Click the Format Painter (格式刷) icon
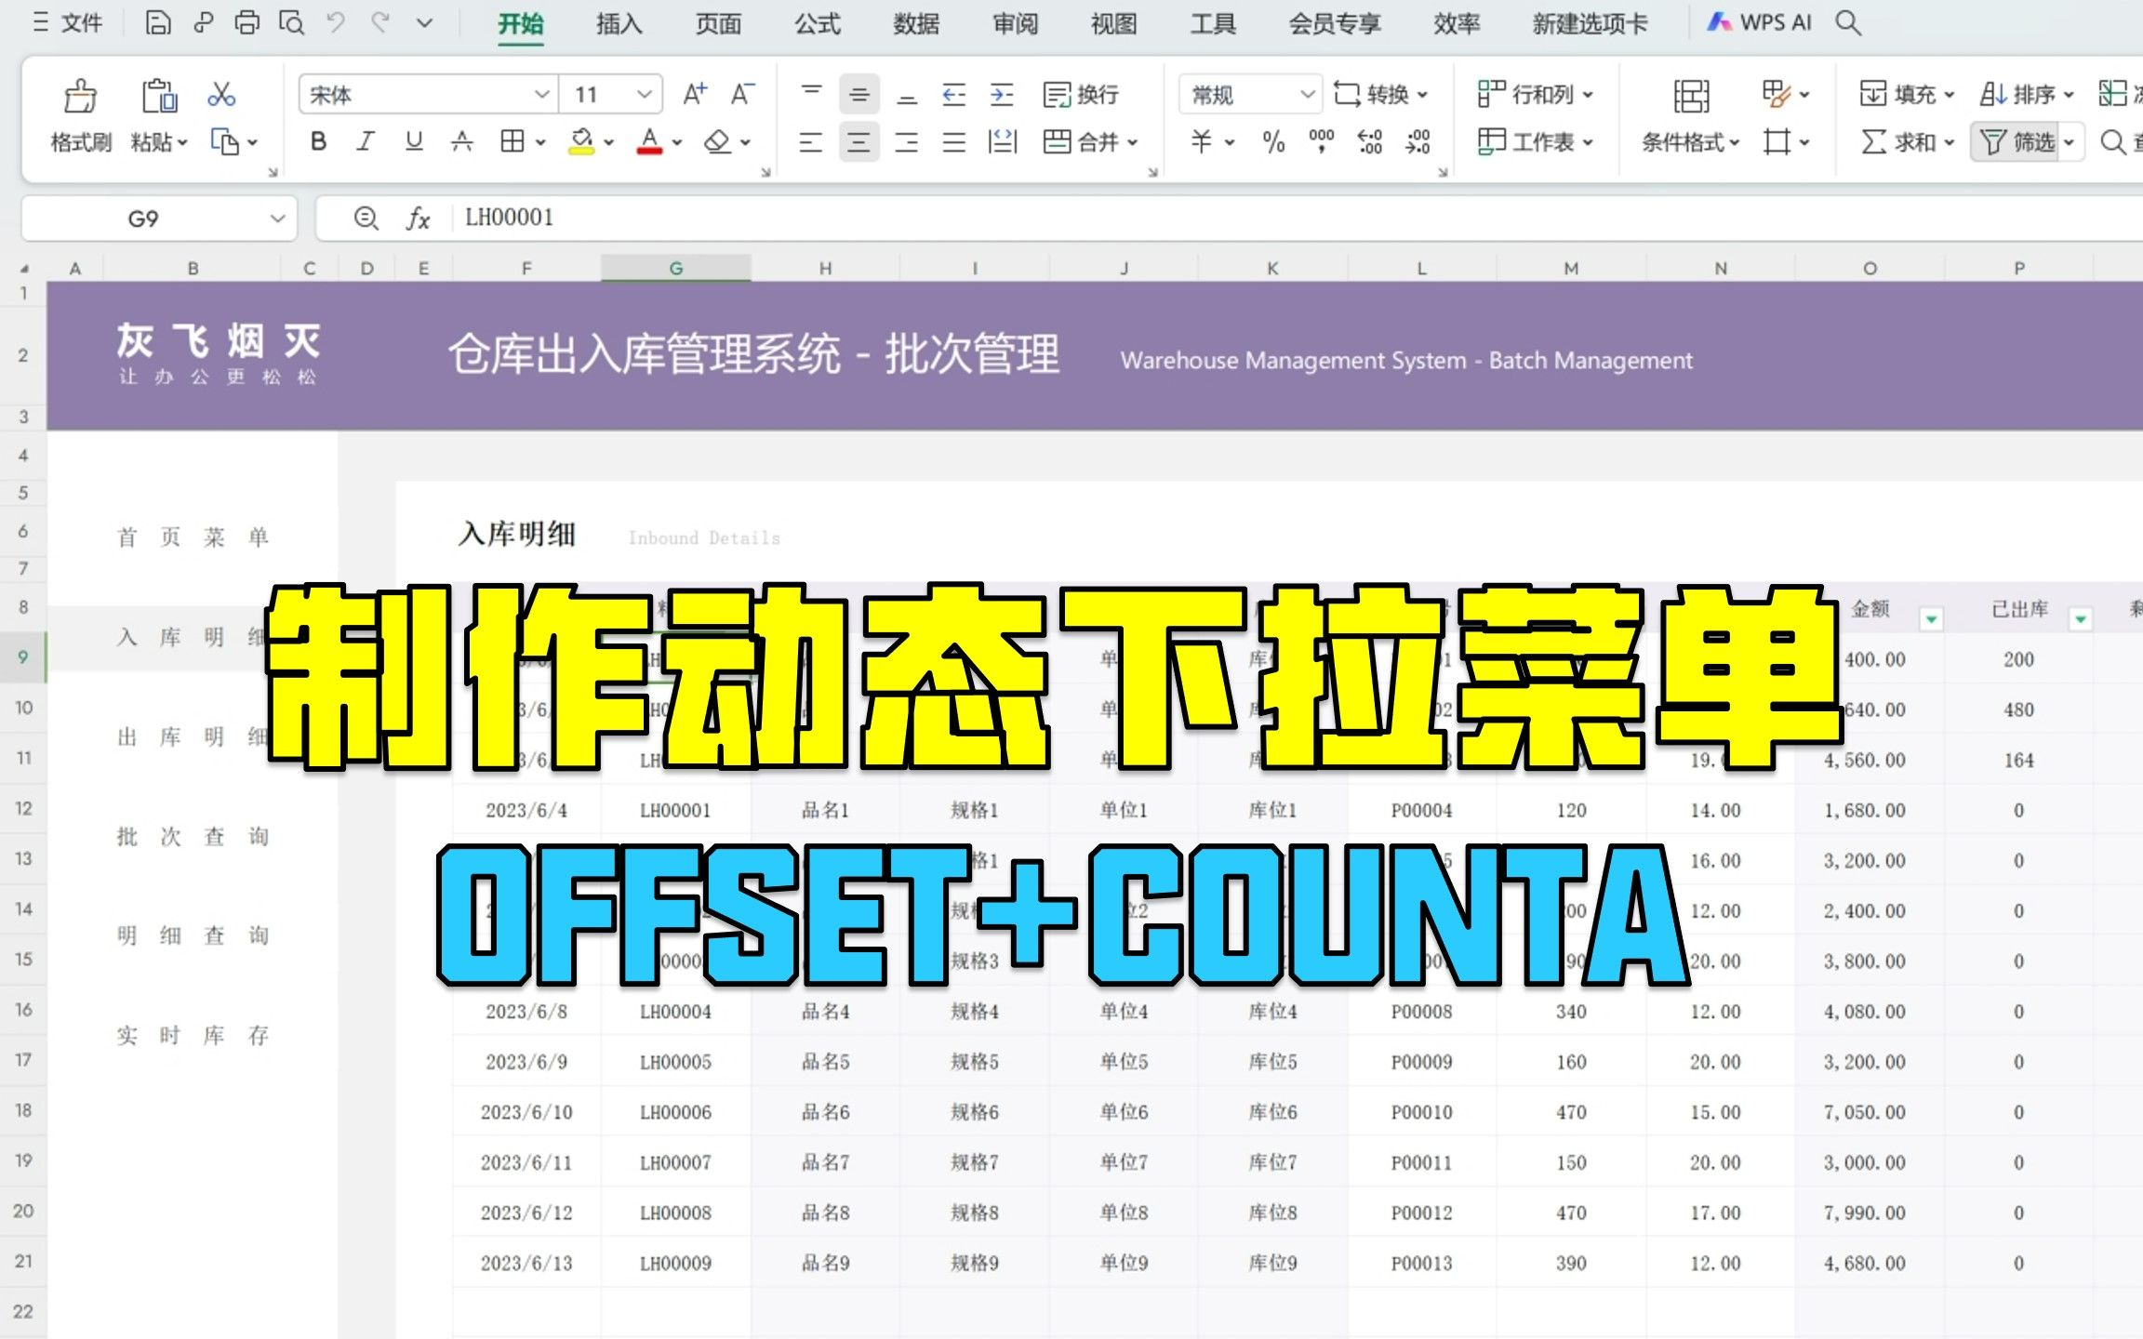The image size is (2143, 1339). (x=80, y=95)
